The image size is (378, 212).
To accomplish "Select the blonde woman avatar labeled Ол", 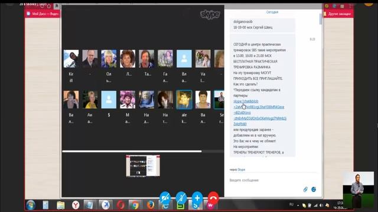I will tap(109, 59).
